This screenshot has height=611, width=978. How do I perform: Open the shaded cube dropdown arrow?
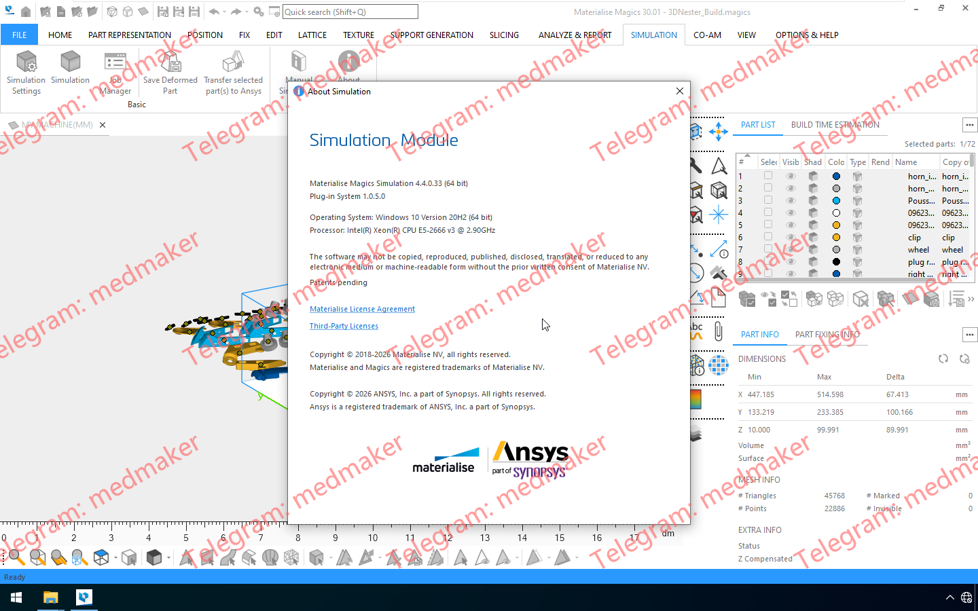pos(168,558)
